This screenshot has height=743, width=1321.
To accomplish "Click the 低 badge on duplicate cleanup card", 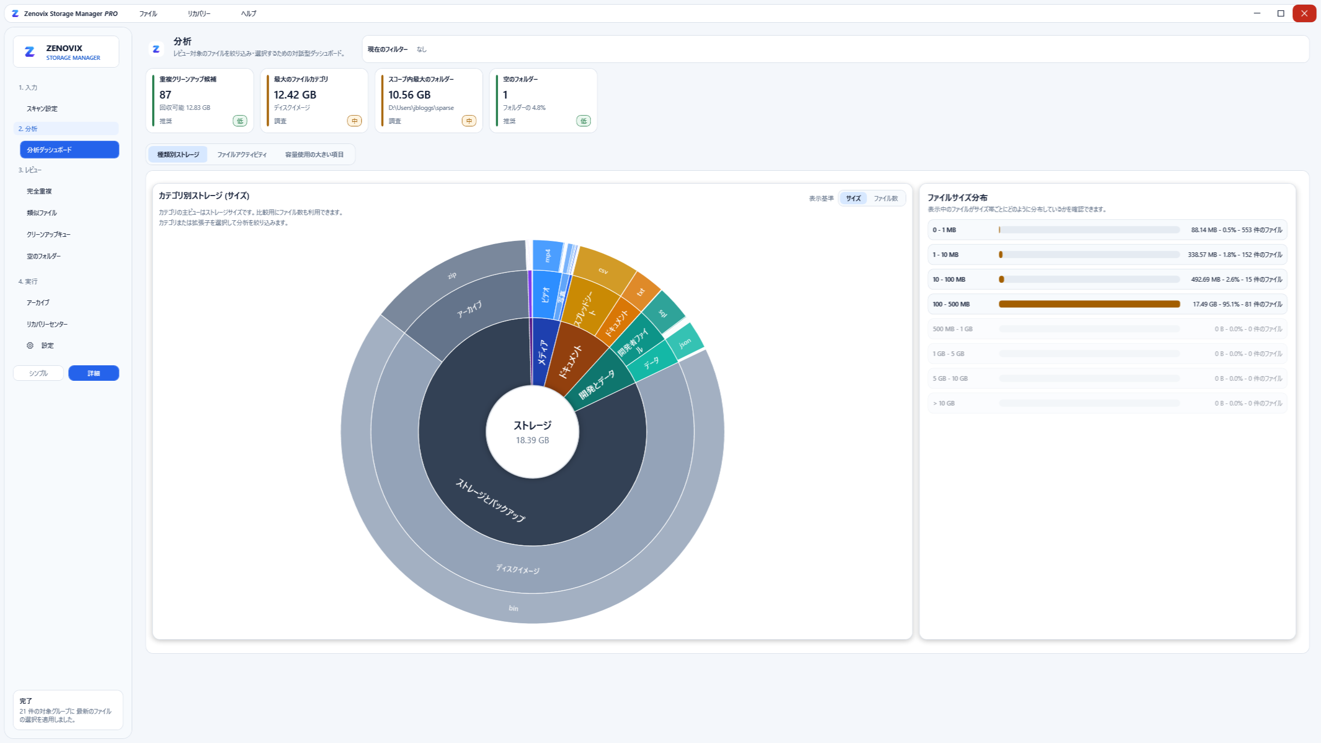I will [x=240, y=121].
